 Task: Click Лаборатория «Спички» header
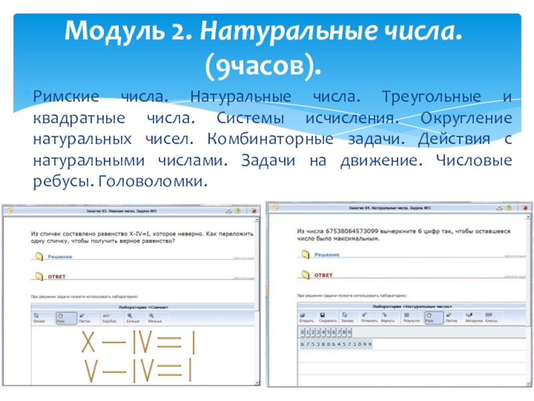pos(143,307)
